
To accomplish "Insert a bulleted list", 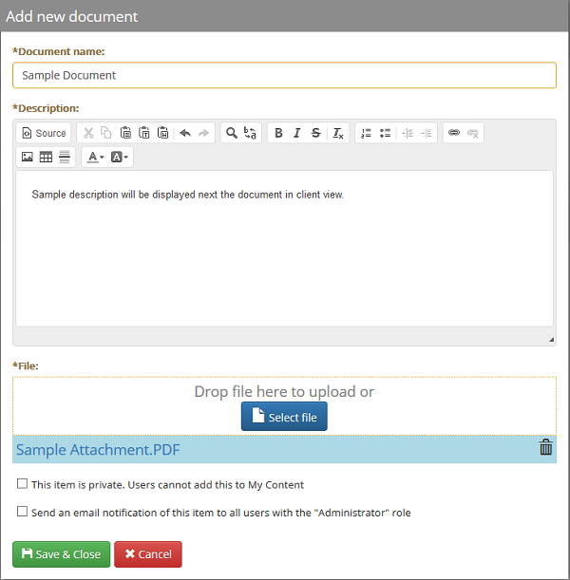I will [x=386, y=133].
